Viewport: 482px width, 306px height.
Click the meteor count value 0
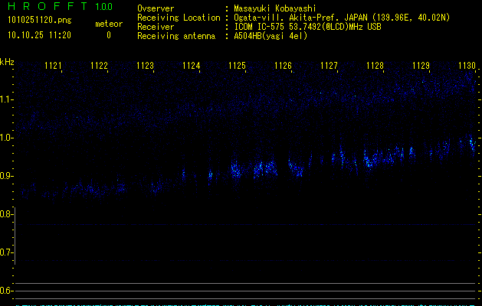(x=108, y=35)
